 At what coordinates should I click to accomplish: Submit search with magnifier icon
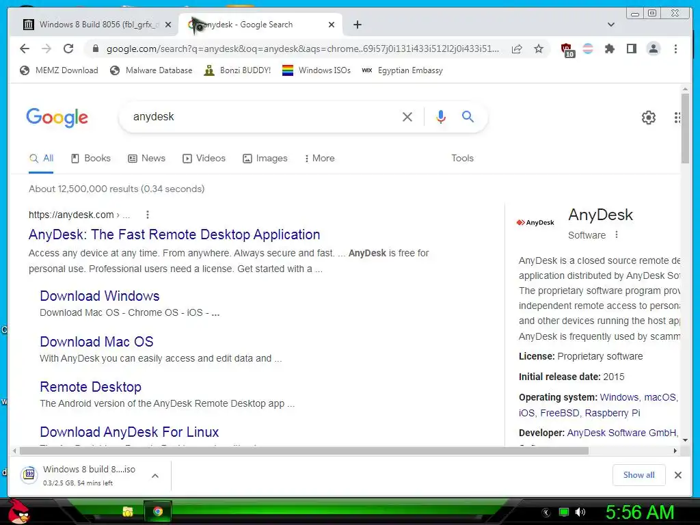point(468,117)
